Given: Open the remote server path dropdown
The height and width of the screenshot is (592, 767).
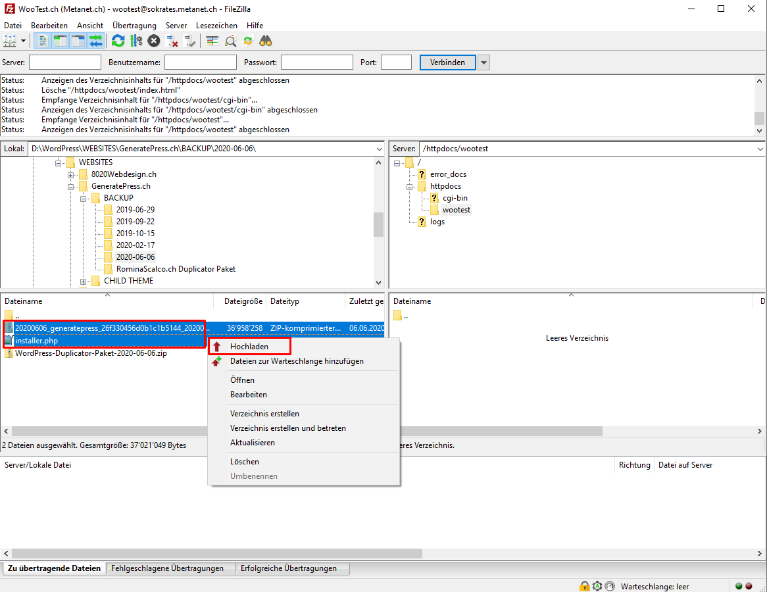Looking at the screenshot, I should (760, 149).
